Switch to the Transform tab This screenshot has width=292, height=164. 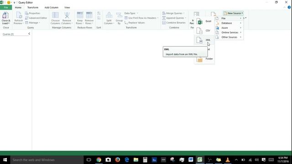tap(33, 7)
